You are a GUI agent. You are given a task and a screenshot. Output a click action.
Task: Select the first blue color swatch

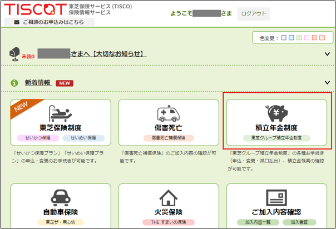click(x=284, y=38)
